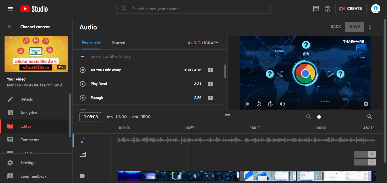Switch to the Free music tab

tap(91, 43)
